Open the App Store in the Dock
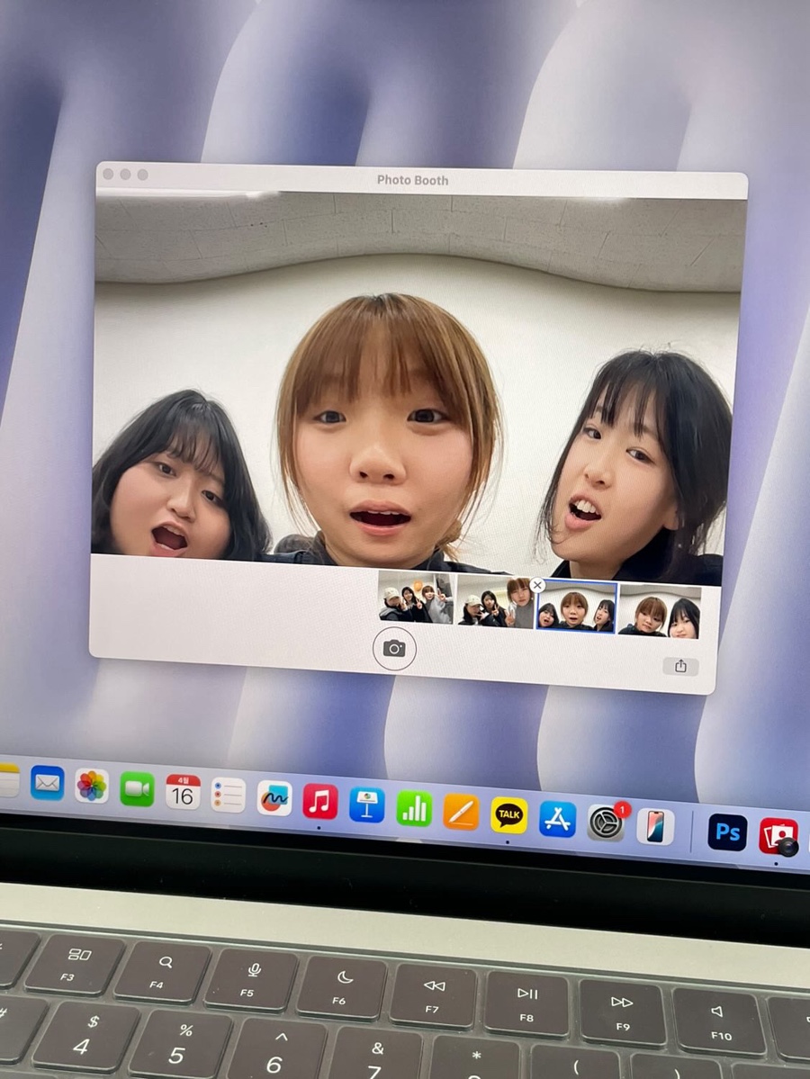810x1079 pixels. pyautogui.click(x=557, y=819)
